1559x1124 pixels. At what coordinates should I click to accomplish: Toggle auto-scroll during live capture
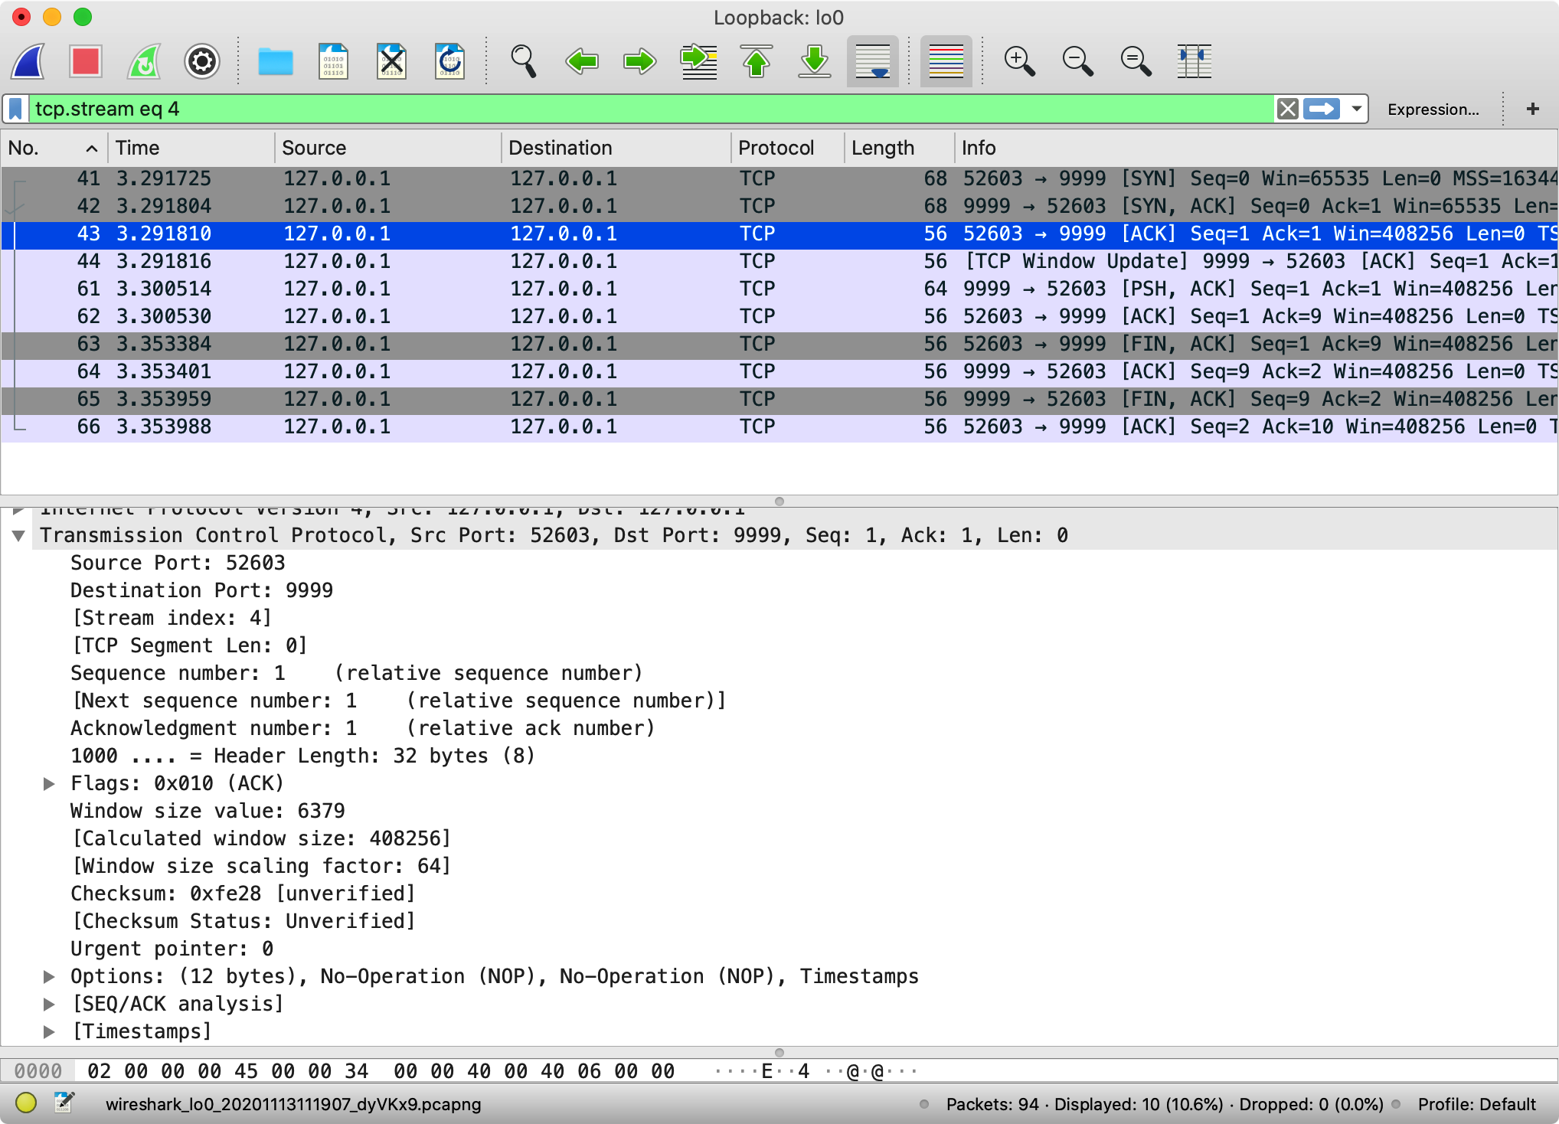pyautogui.click(x=873, y=61)
